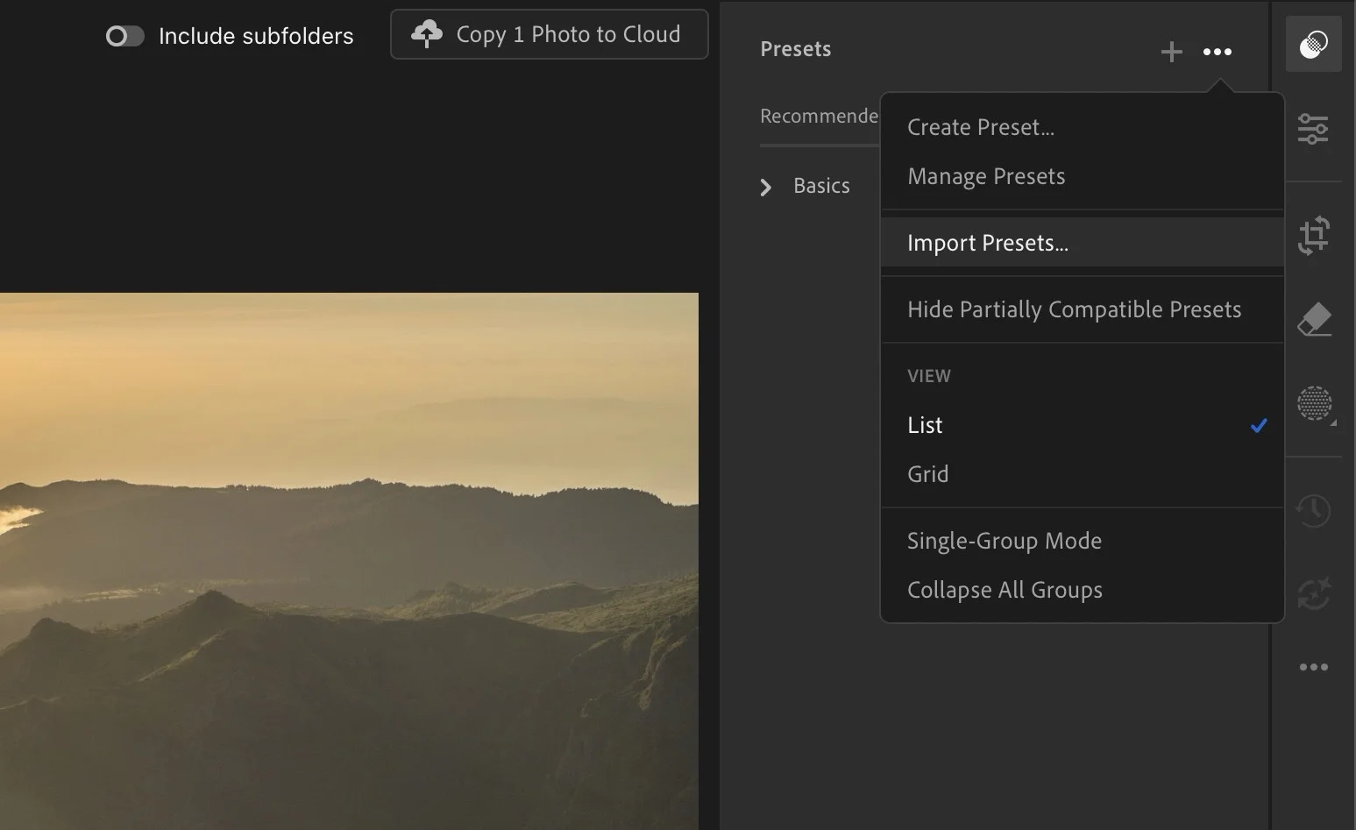Open the three-dot presets options menu

pyautogui.click(x=1217, y=51)
